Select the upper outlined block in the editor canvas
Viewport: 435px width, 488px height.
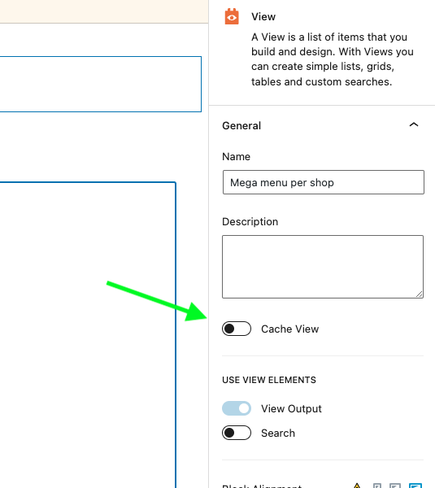point(101,84)
